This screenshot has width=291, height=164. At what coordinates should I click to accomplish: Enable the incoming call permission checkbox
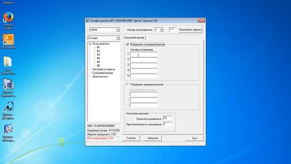click(x=128, y=84)
